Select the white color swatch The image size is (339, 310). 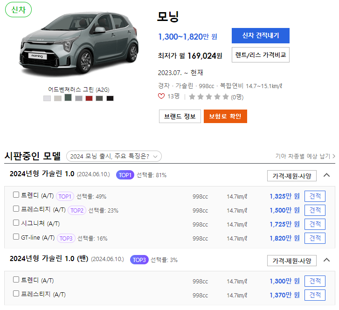click(x=47, y=98)
